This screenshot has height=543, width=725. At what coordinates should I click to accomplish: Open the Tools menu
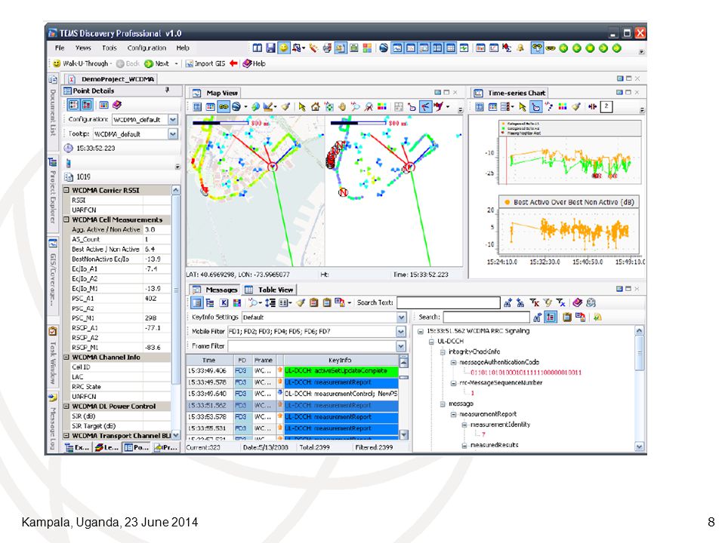click(x=110, y=48)
